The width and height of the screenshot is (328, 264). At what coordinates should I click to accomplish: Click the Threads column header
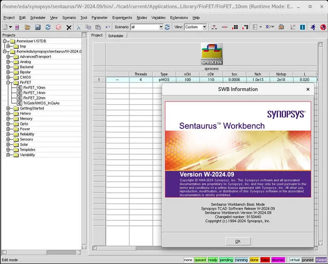pyautogui.click(x=141, y=74)
